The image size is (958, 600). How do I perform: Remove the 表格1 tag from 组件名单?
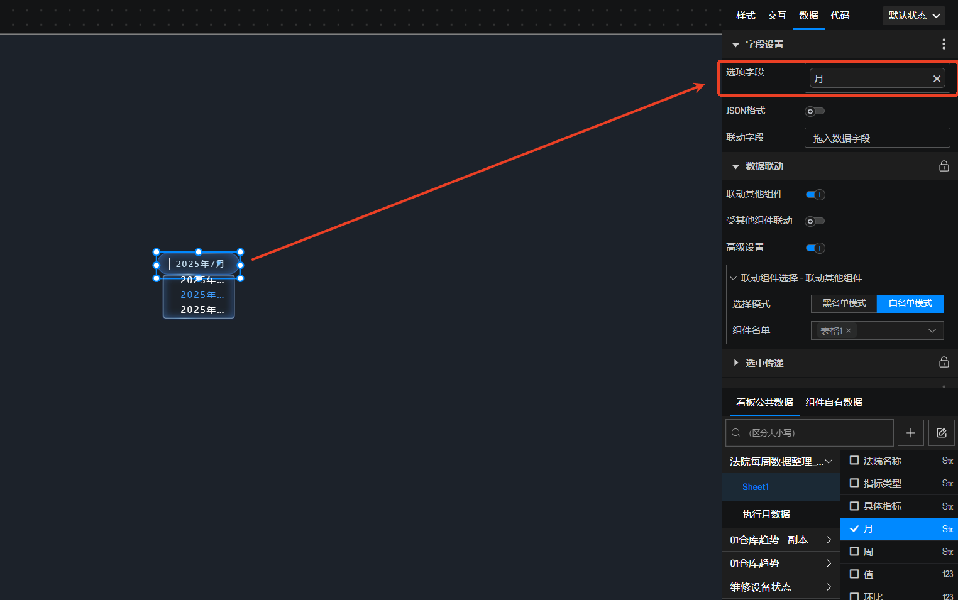coord(849,330)
